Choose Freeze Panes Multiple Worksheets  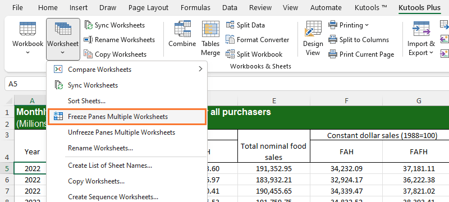tap(127, 117)
